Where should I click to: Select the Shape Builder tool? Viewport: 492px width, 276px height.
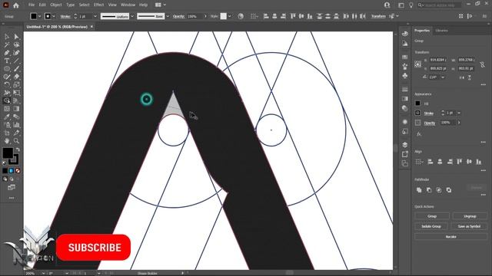click(x=7, y=100)
